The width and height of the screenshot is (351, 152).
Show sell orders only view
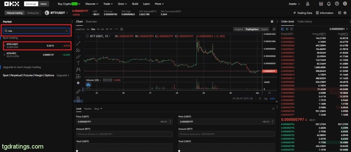(x=291, y=29)
